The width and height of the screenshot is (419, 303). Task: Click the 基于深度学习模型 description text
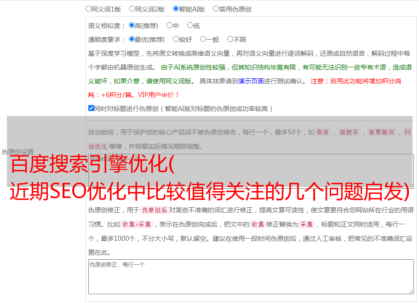click(x=114, y=53)
